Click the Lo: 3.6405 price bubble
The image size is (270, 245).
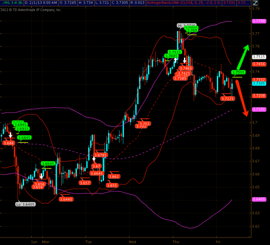[x=25, y=204]
